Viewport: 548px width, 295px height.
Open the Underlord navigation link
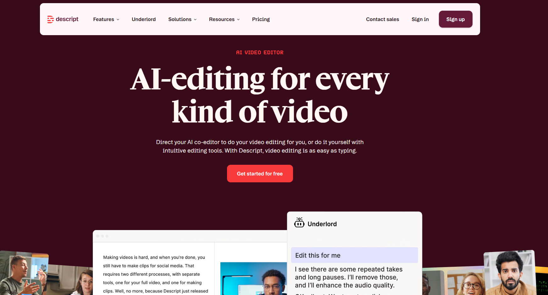[x=144, y=19]
